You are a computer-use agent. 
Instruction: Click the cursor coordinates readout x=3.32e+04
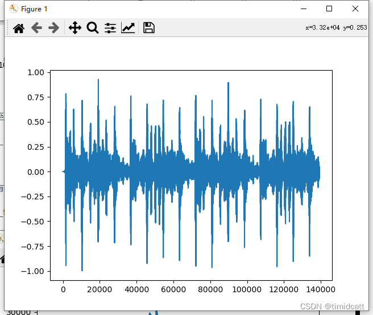tap(322, 28)
